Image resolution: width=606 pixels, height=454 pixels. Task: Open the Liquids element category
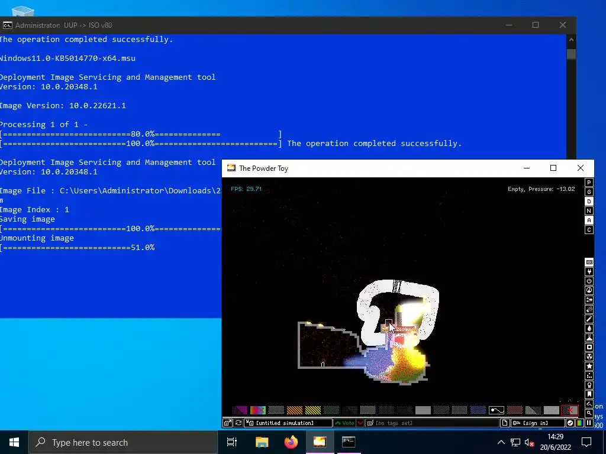(x=589, y=328)
